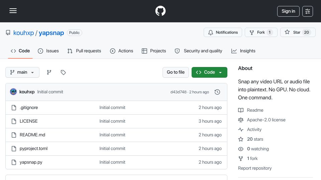Image resolution: width=321 pixels, height=180 pixels.
Task: Click the star icon beside 20 stars
Action: tap(241, 139)
